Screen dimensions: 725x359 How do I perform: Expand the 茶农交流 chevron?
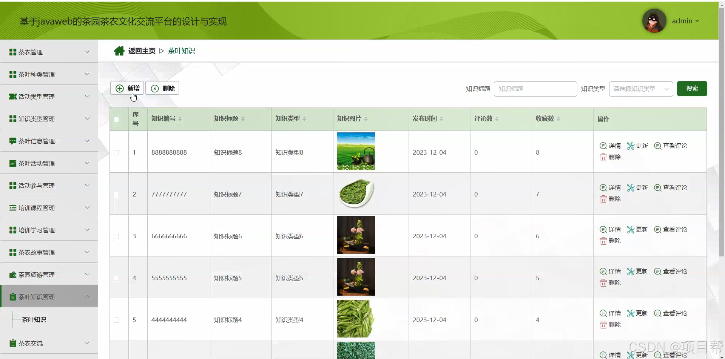[x=87, y=343]
